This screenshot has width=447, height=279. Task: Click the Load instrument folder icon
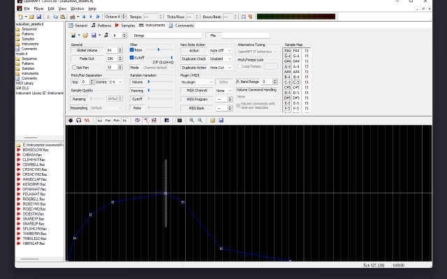tap(85, 36)
